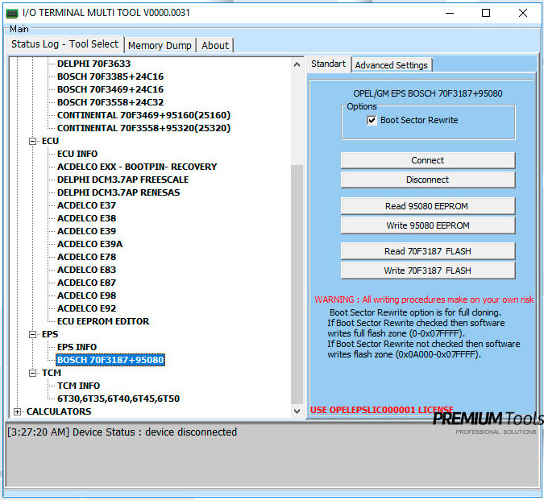The image size is (544, 500).
Task: Select ACDELCO E98 in tree
Action: tap(86, 295)
